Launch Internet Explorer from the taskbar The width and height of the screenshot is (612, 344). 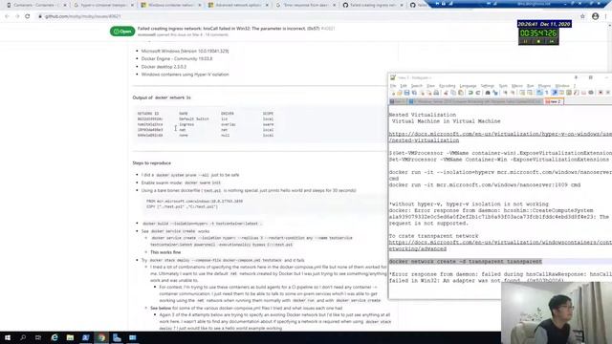[x=55, y=337]
